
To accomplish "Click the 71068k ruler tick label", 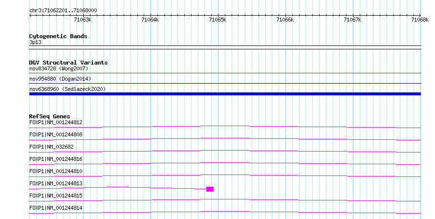I will [x=420, y=20].
